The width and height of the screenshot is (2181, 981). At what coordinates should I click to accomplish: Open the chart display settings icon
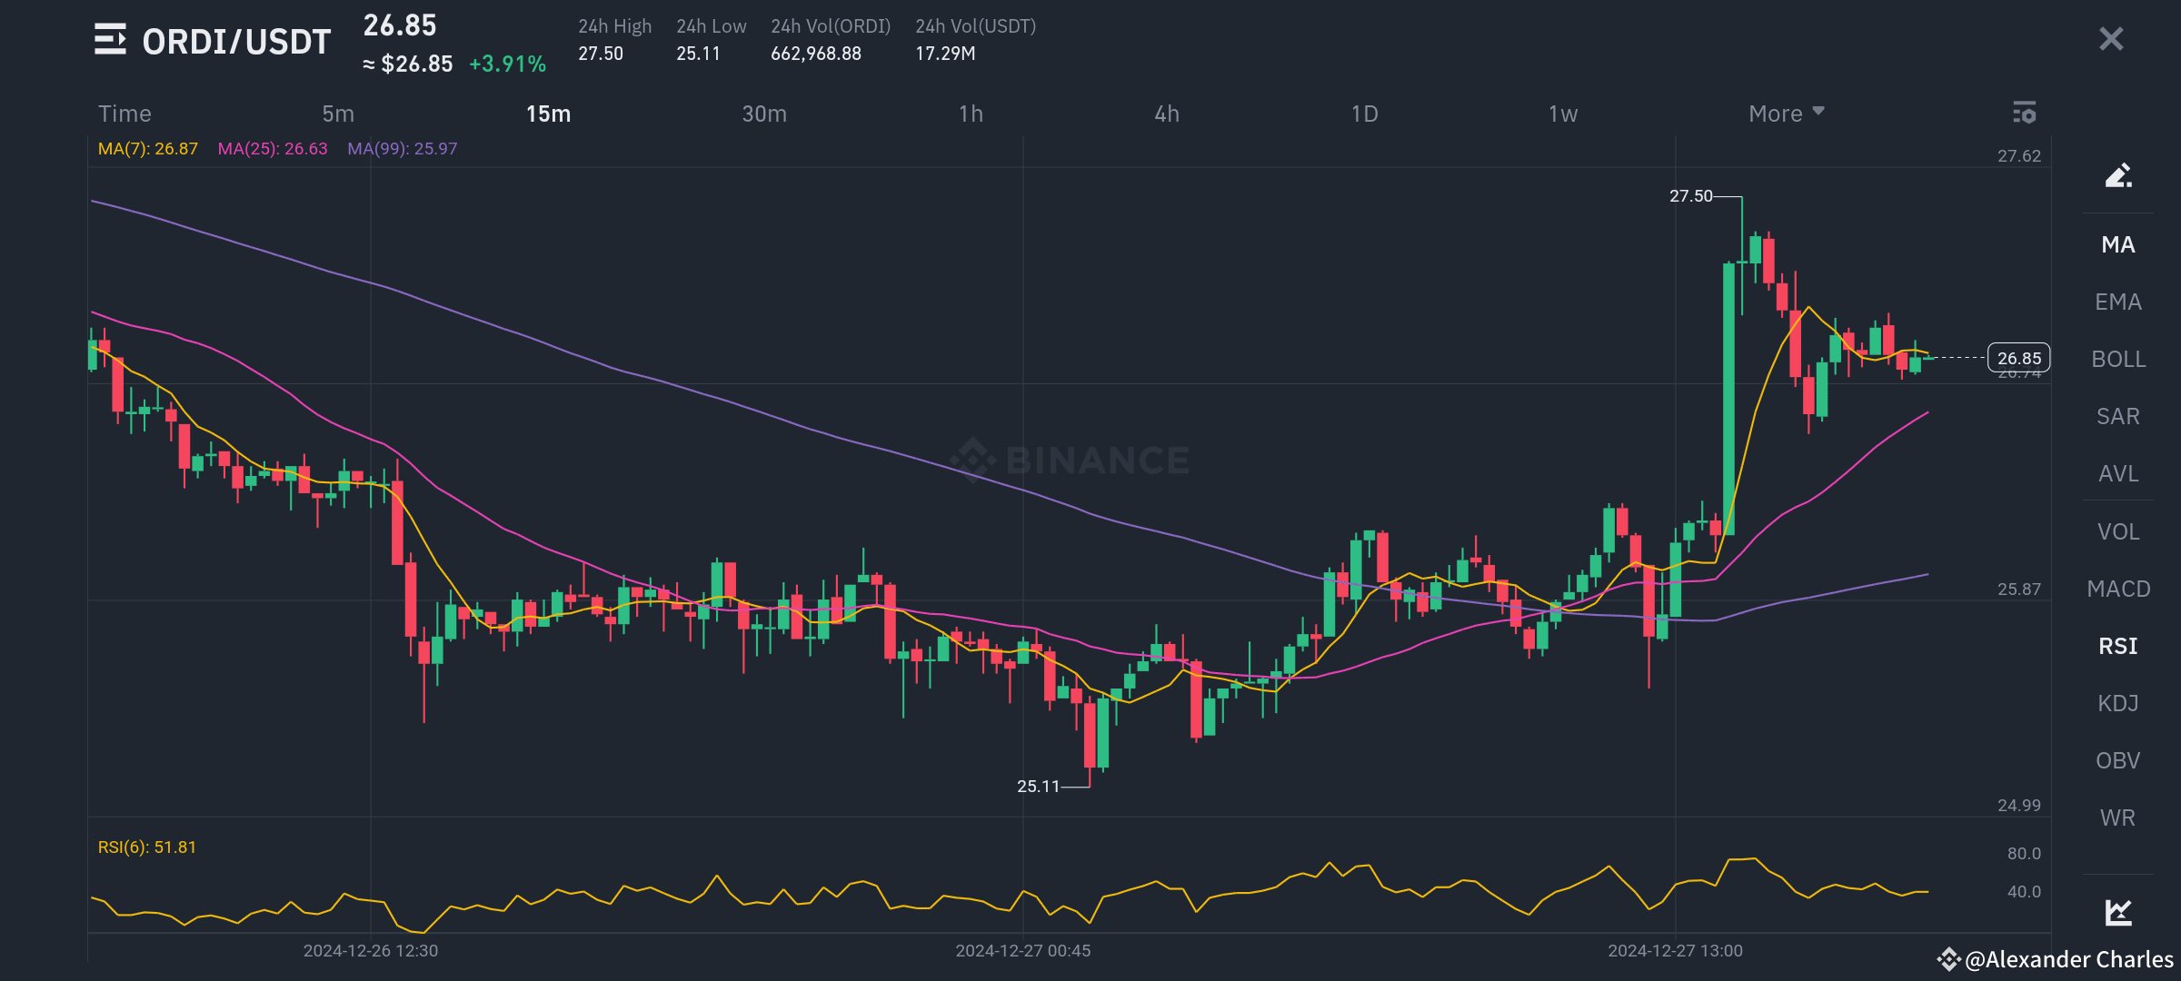2025,114
